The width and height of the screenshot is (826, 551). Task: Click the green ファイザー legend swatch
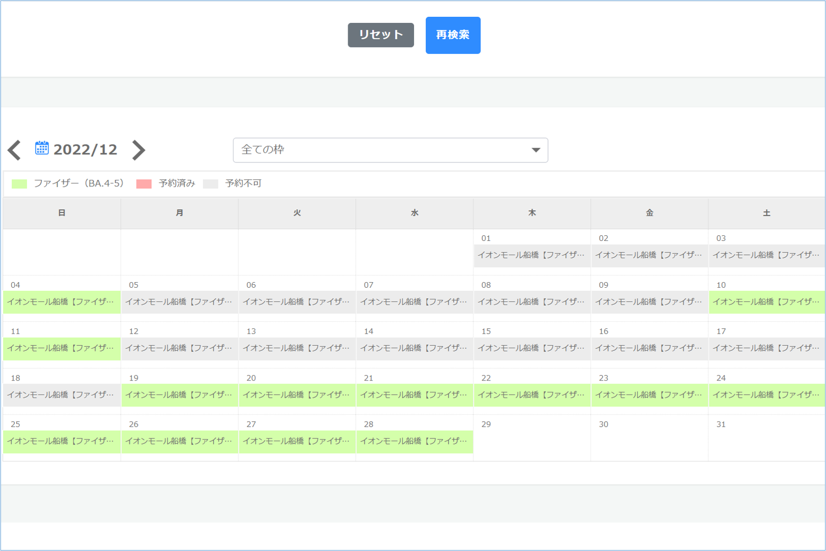(19, 184)
